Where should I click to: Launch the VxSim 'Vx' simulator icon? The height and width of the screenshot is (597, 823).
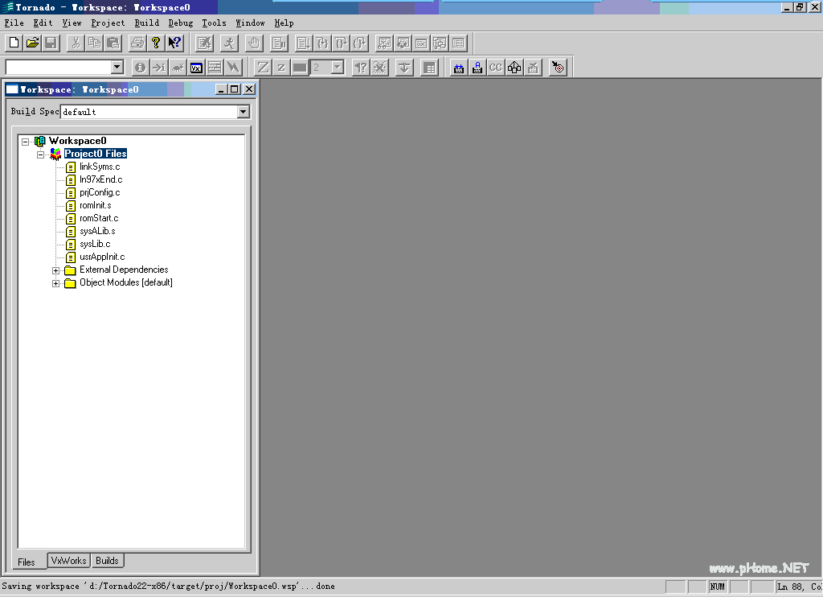[x=196, y=68]
